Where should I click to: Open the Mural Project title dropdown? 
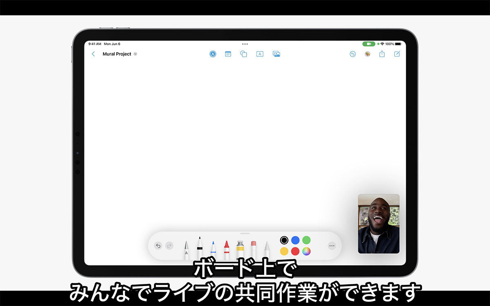pyautogui.click(x=135, y=54)
